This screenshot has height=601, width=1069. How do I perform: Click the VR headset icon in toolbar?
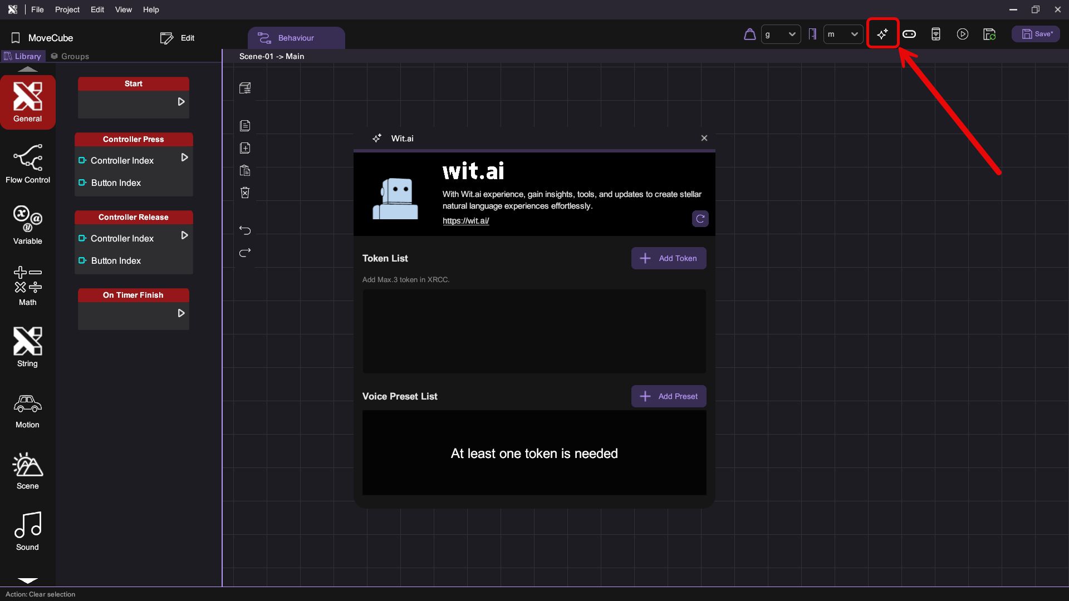click(x=909, y=34)
